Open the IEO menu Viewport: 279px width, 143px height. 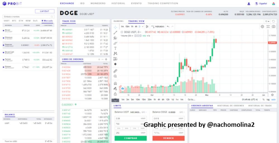pos(82,3)
